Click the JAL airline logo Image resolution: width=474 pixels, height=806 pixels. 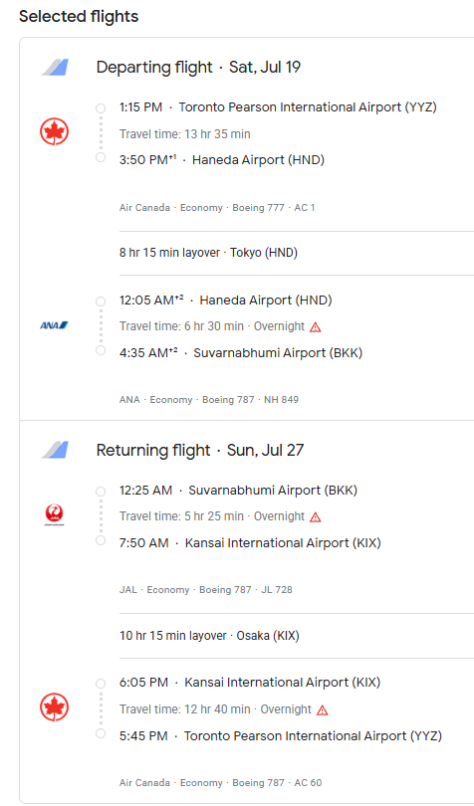click(x=54, y=514)
